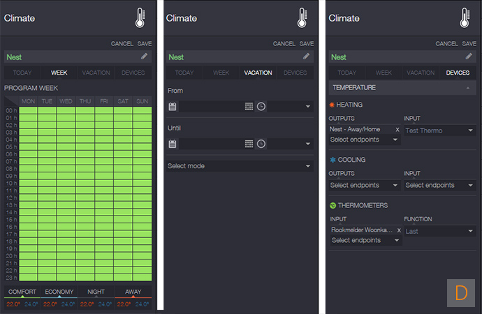Save the device settings
482x314 pixels.
pyautogui.click(x=469, y=43)
